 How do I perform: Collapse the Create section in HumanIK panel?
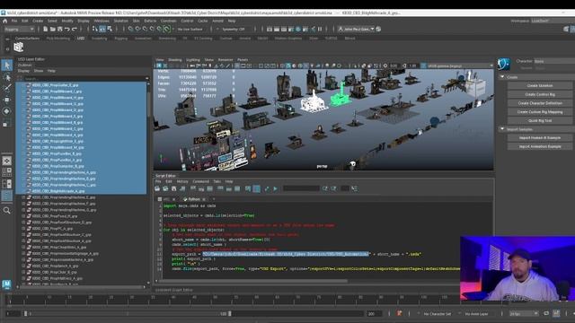502,77
